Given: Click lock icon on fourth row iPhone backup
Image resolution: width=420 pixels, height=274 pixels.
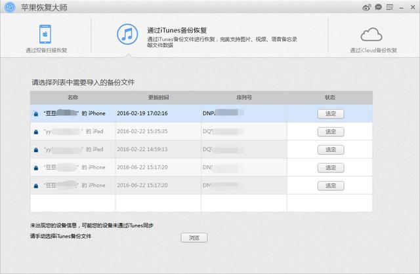Looking at the screenshot, I should coord(36,168).
